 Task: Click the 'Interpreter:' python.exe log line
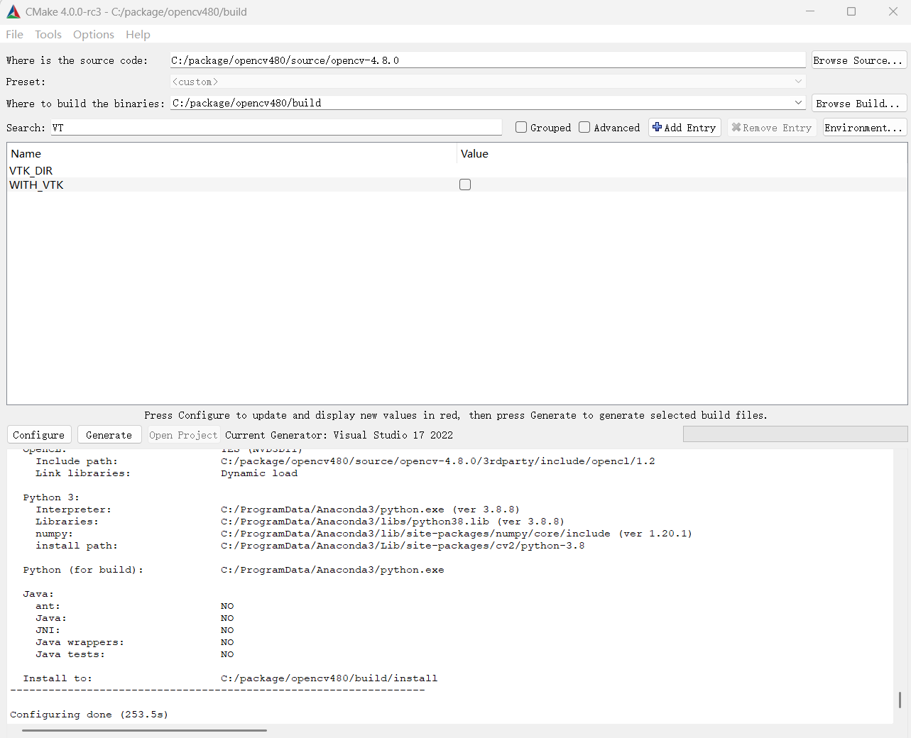(x=278, y=510)
